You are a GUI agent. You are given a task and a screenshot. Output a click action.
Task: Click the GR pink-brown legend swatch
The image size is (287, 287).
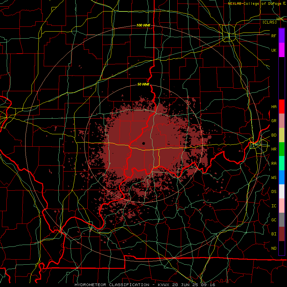(282, 121)
